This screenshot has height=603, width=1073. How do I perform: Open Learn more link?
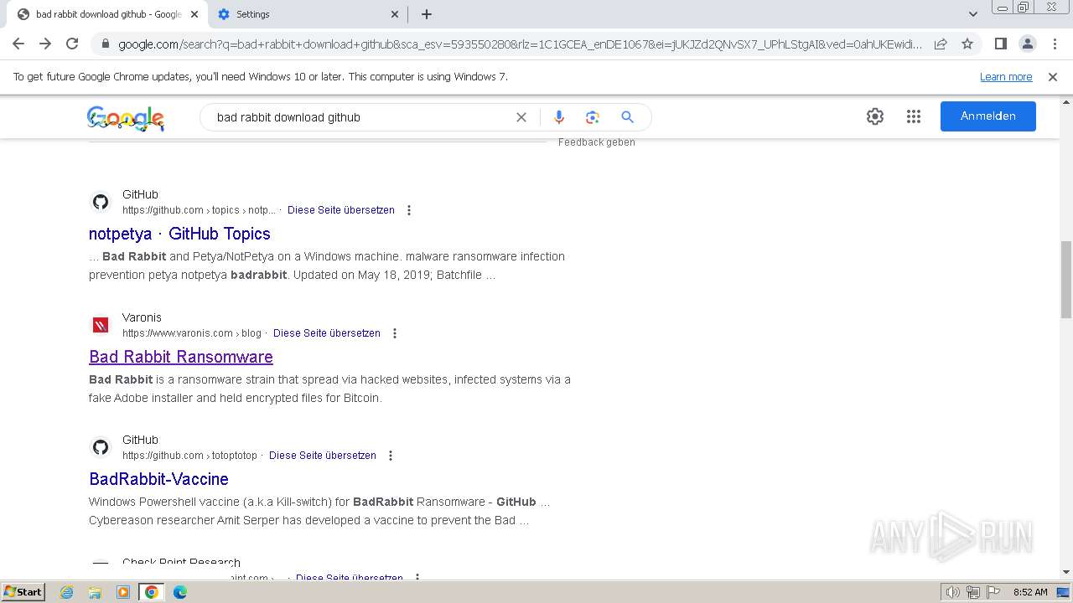[1006, 77]
